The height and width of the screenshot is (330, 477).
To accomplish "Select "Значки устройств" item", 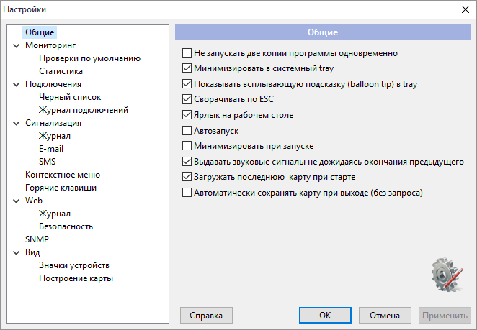I will click(74, 265).
